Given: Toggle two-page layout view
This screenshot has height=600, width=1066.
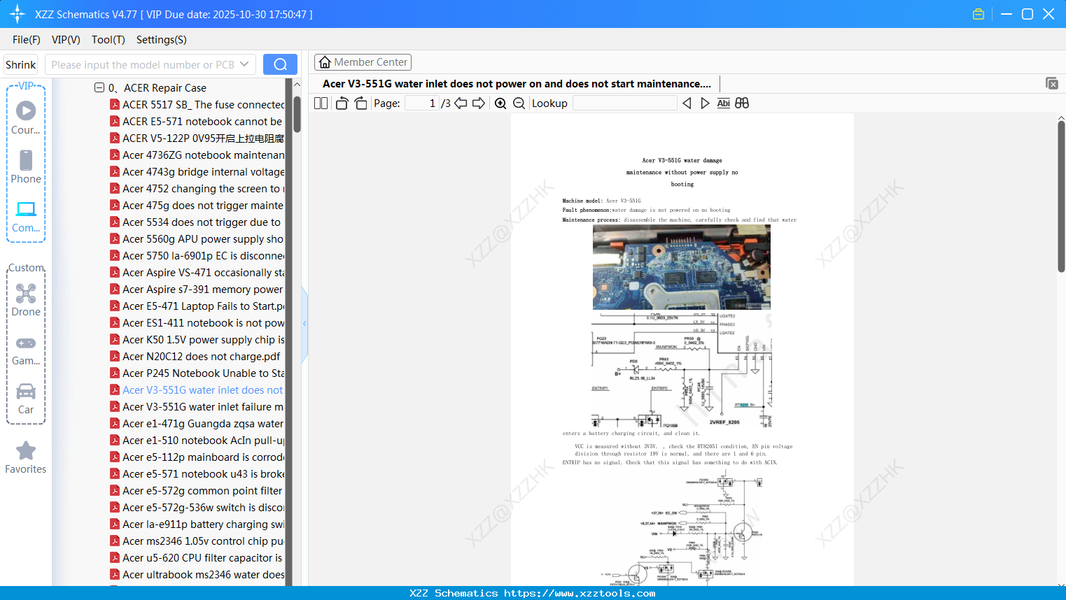Looking at the screenshot, I should (x=321, y=103).
